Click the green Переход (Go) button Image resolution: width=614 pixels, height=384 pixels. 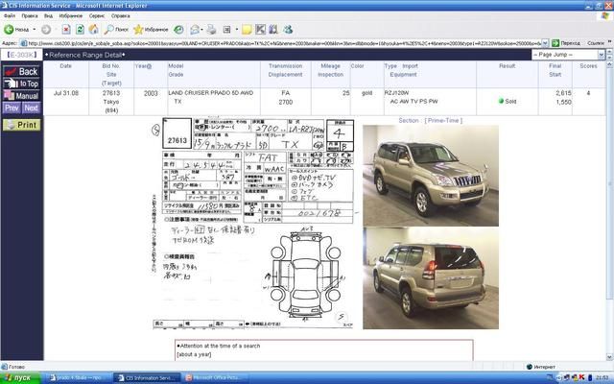click(x=566, y=43)
